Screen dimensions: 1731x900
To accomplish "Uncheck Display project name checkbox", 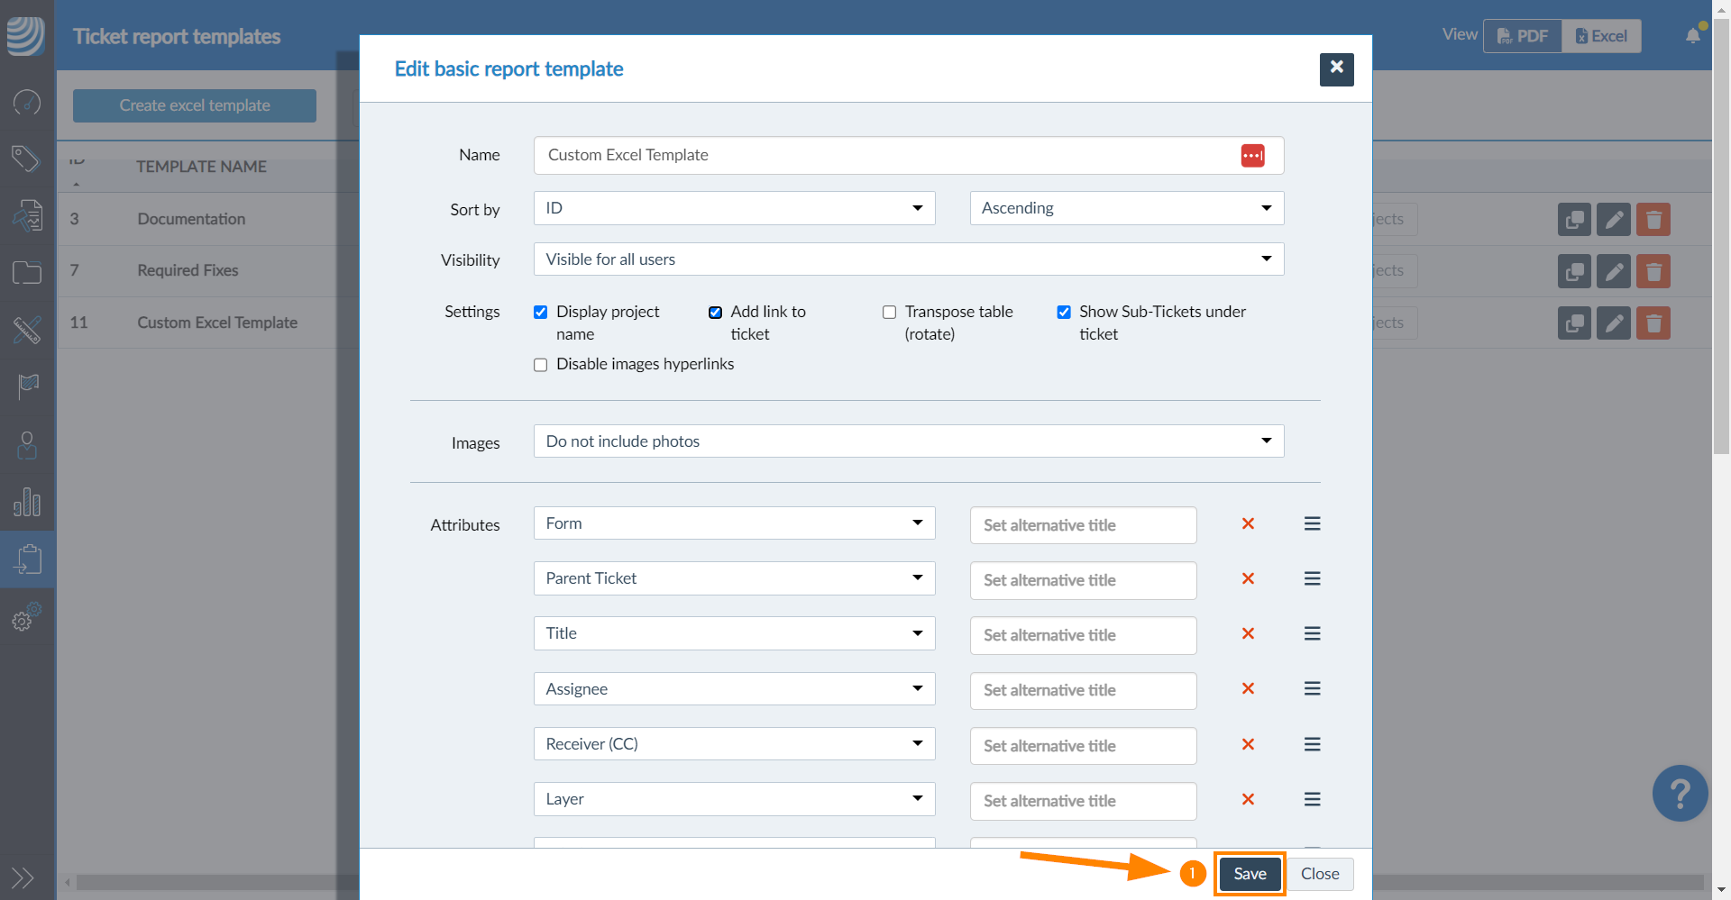I will 541,313.
